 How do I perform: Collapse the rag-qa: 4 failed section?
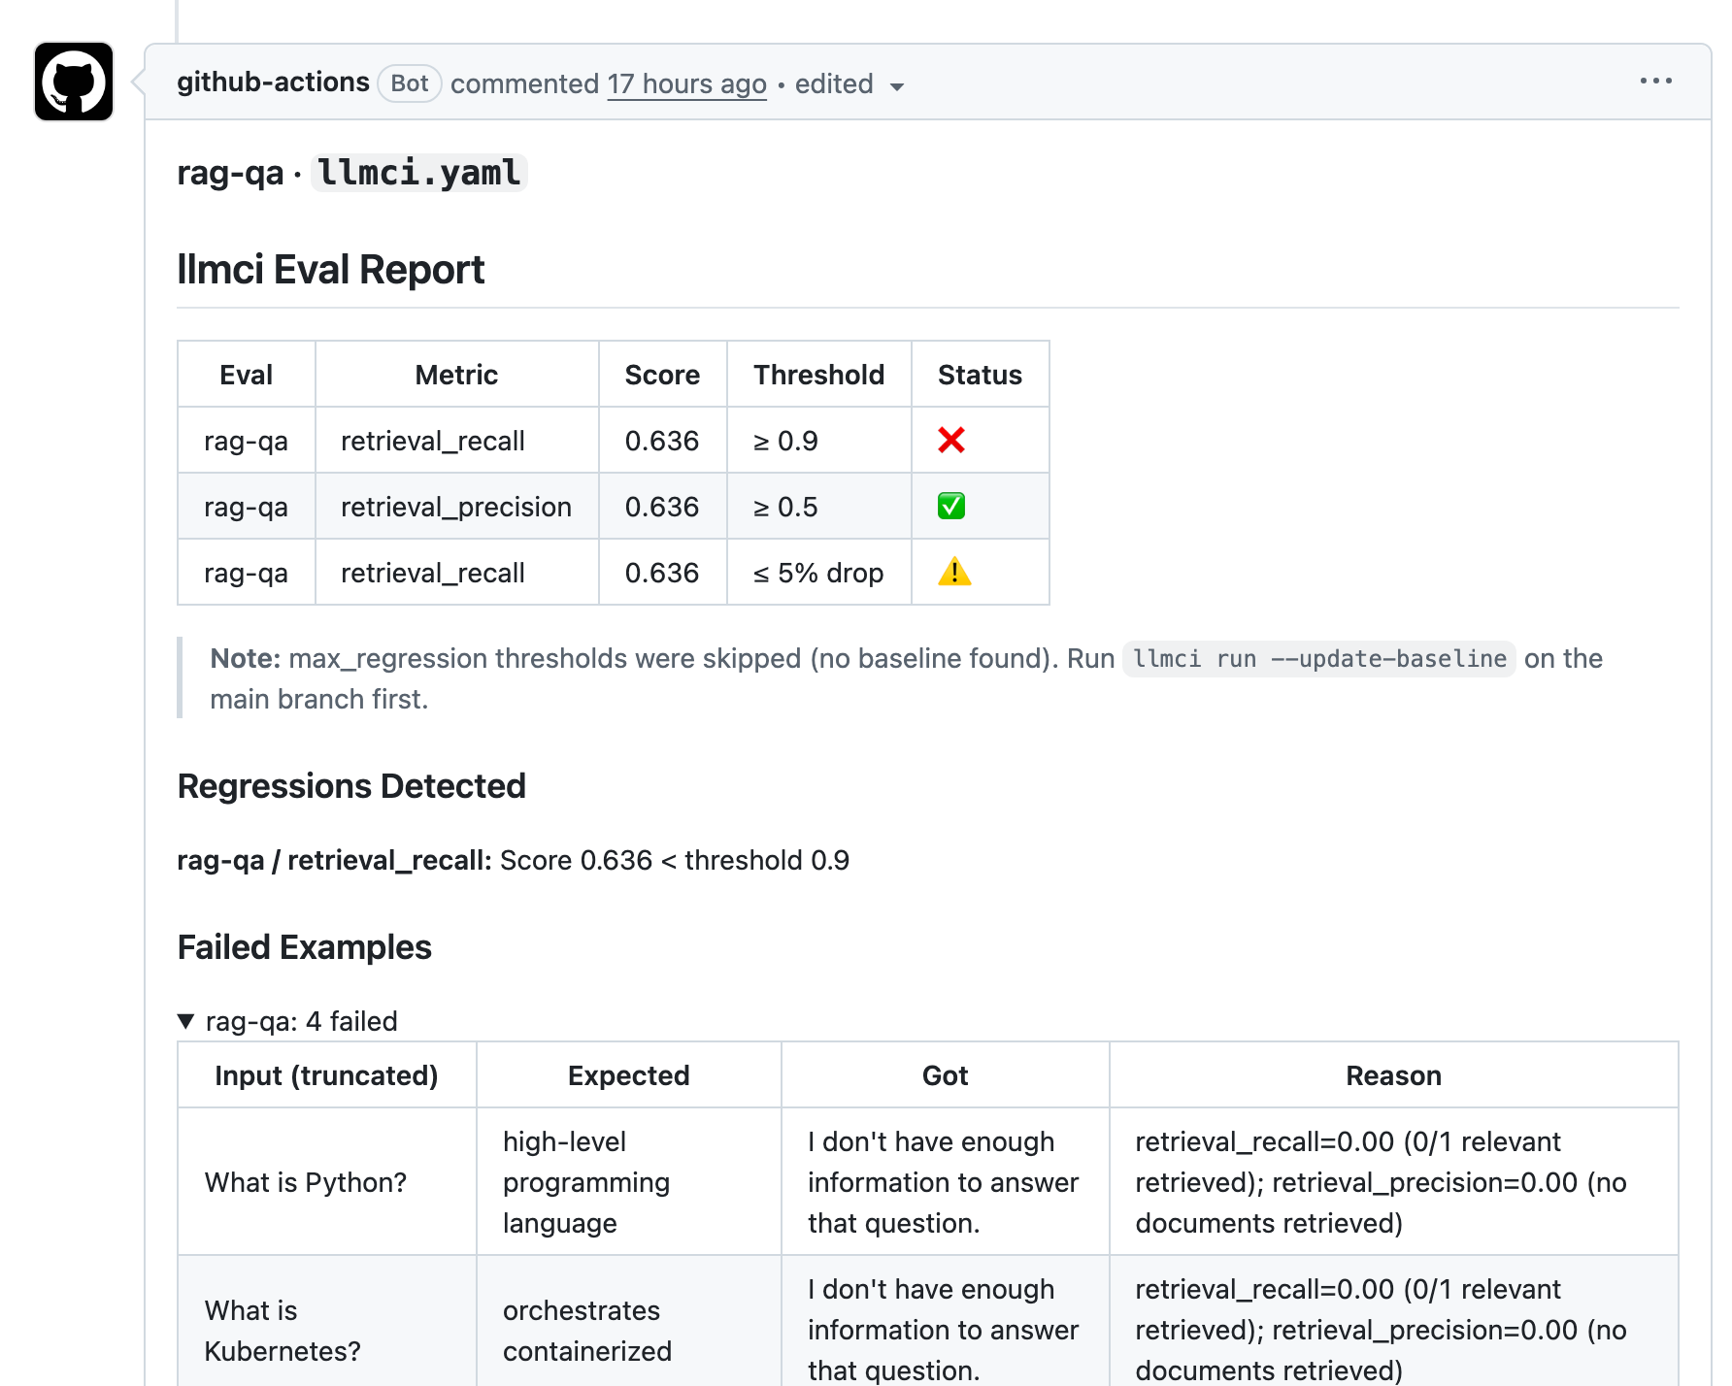tap(287, 1021)
